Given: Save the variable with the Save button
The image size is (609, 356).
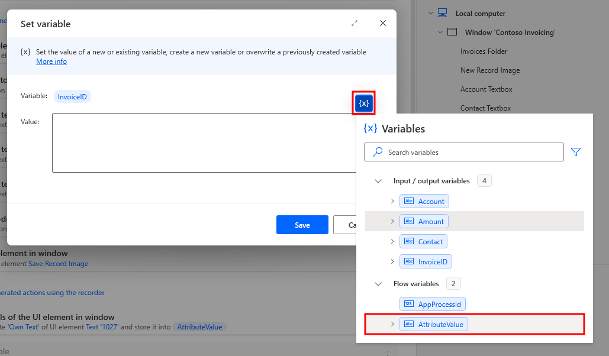Looking at the screenshot, I should 302,225.
